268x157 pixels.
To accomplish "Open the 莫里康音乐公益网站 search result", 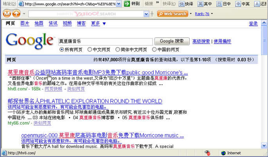I will pyautogui.click(x=98, y=72).
